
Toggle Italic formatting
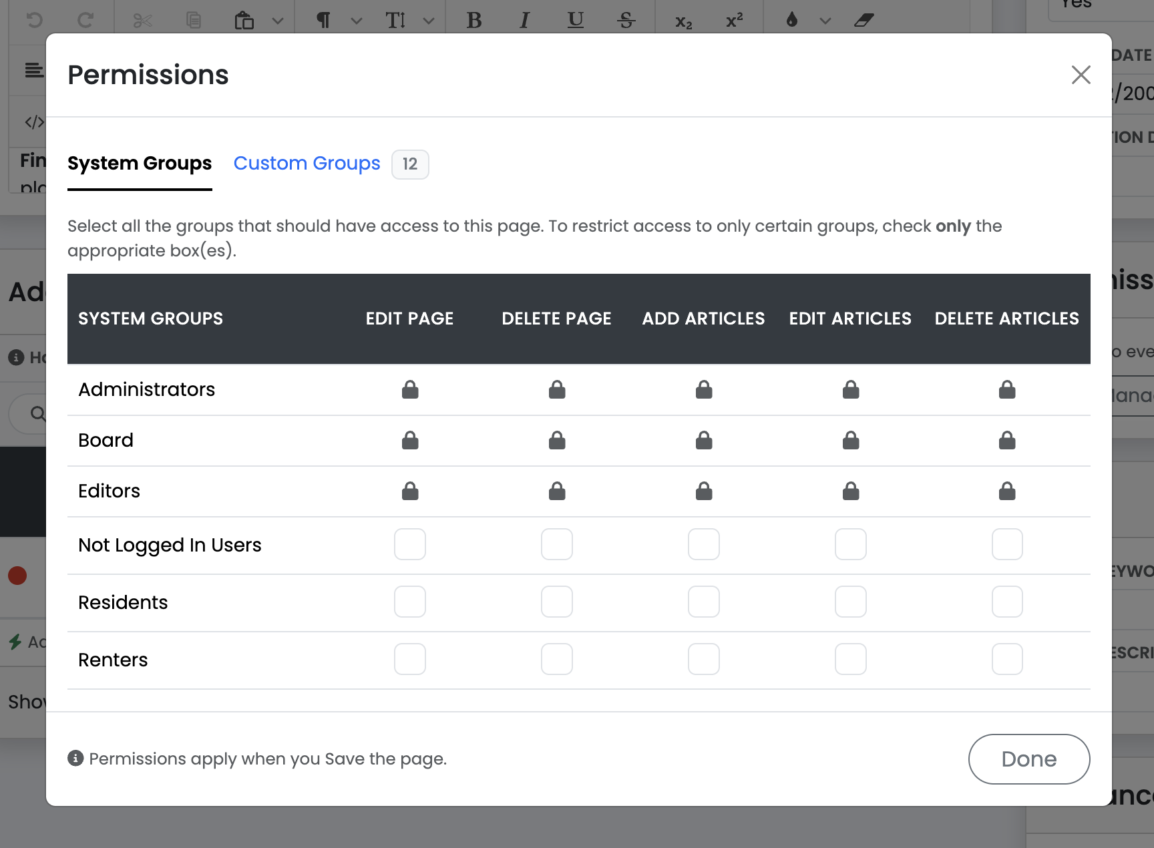click(x=525, y=20)
